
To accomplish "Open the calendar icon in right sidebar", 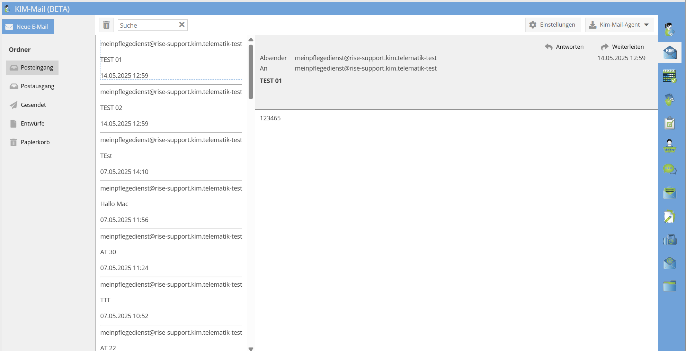I will pos(669,76).
